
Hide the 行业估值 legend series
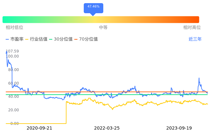pos(36,39)
